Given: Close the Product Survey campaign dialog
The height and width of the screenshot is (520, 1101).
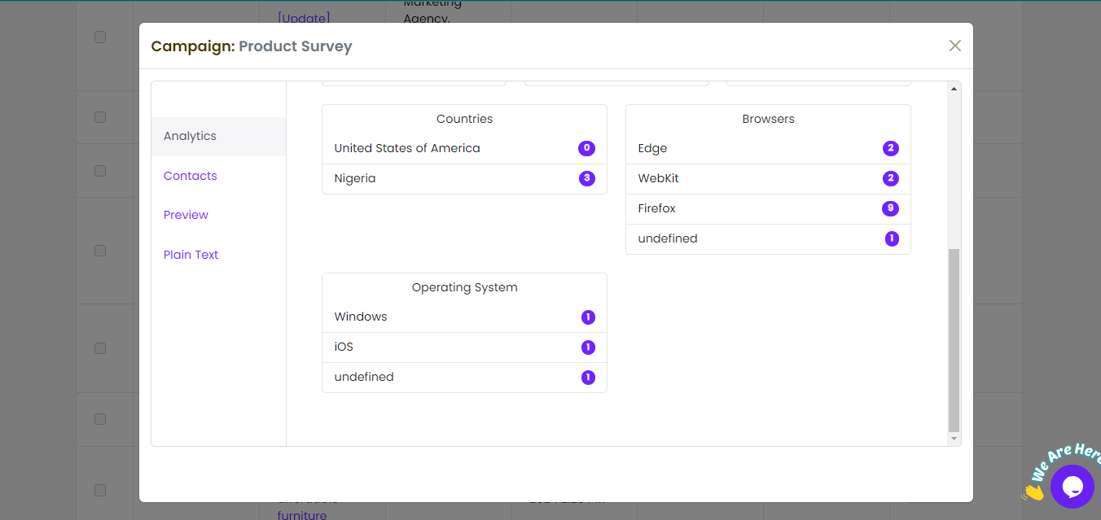Looking at the screenshot, I should pos(954,46).
